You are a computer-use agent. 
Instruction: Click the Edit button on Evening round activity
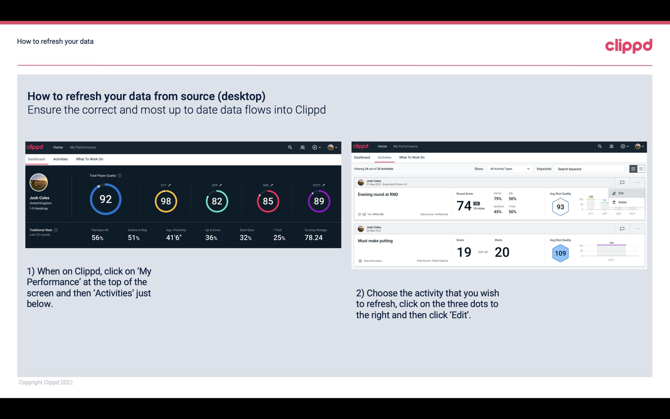(x=622, y=193)
